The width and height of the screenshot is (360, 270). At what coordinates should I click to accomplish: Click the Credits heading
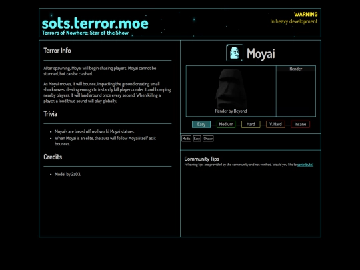[53, 157]
